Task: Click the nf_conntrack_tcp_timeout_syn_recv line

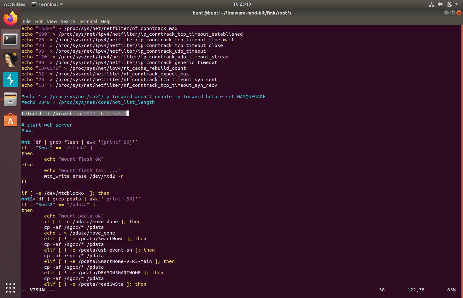Action: coord(119,85)
